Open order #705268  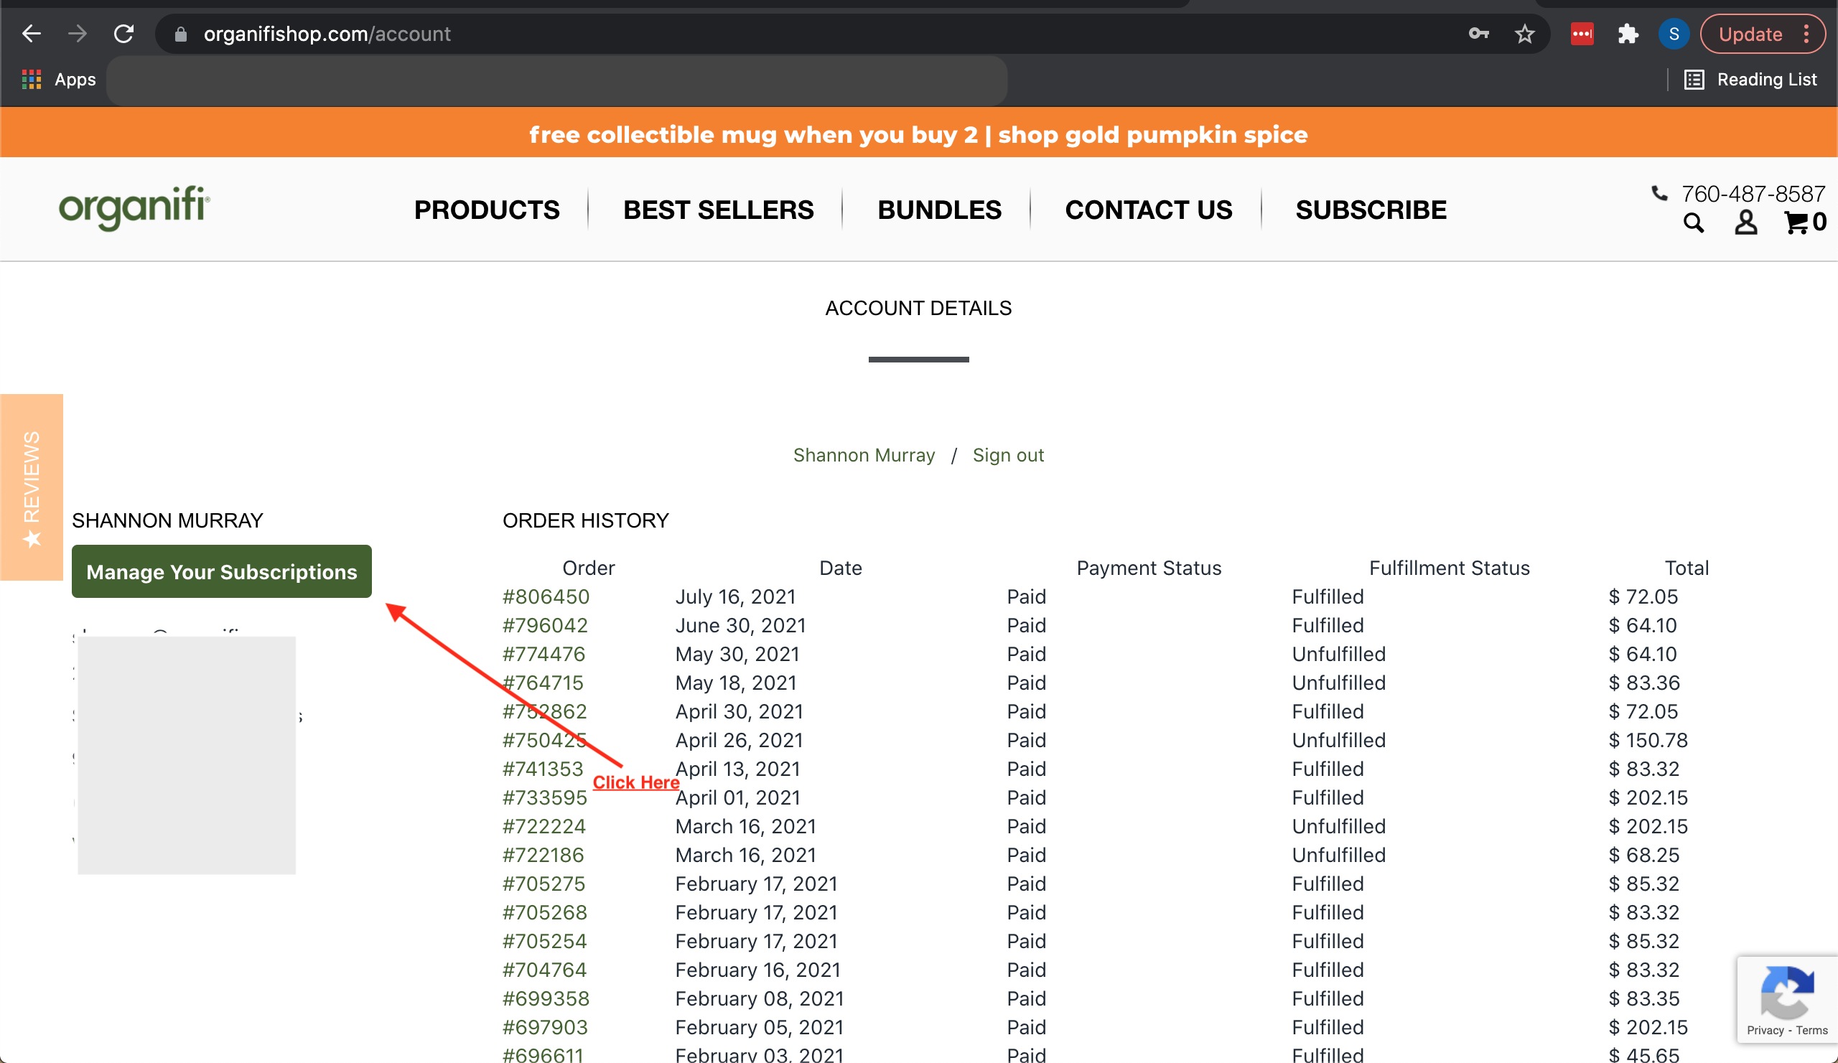pos(544,912)
